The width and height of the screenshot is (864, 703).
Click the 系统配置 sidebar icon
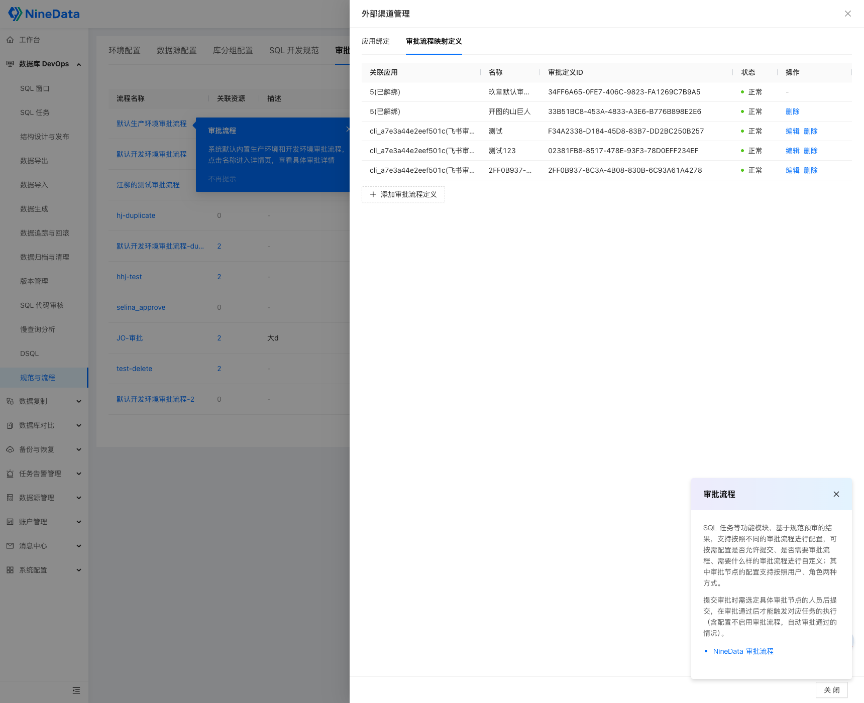tap(10, 569)
